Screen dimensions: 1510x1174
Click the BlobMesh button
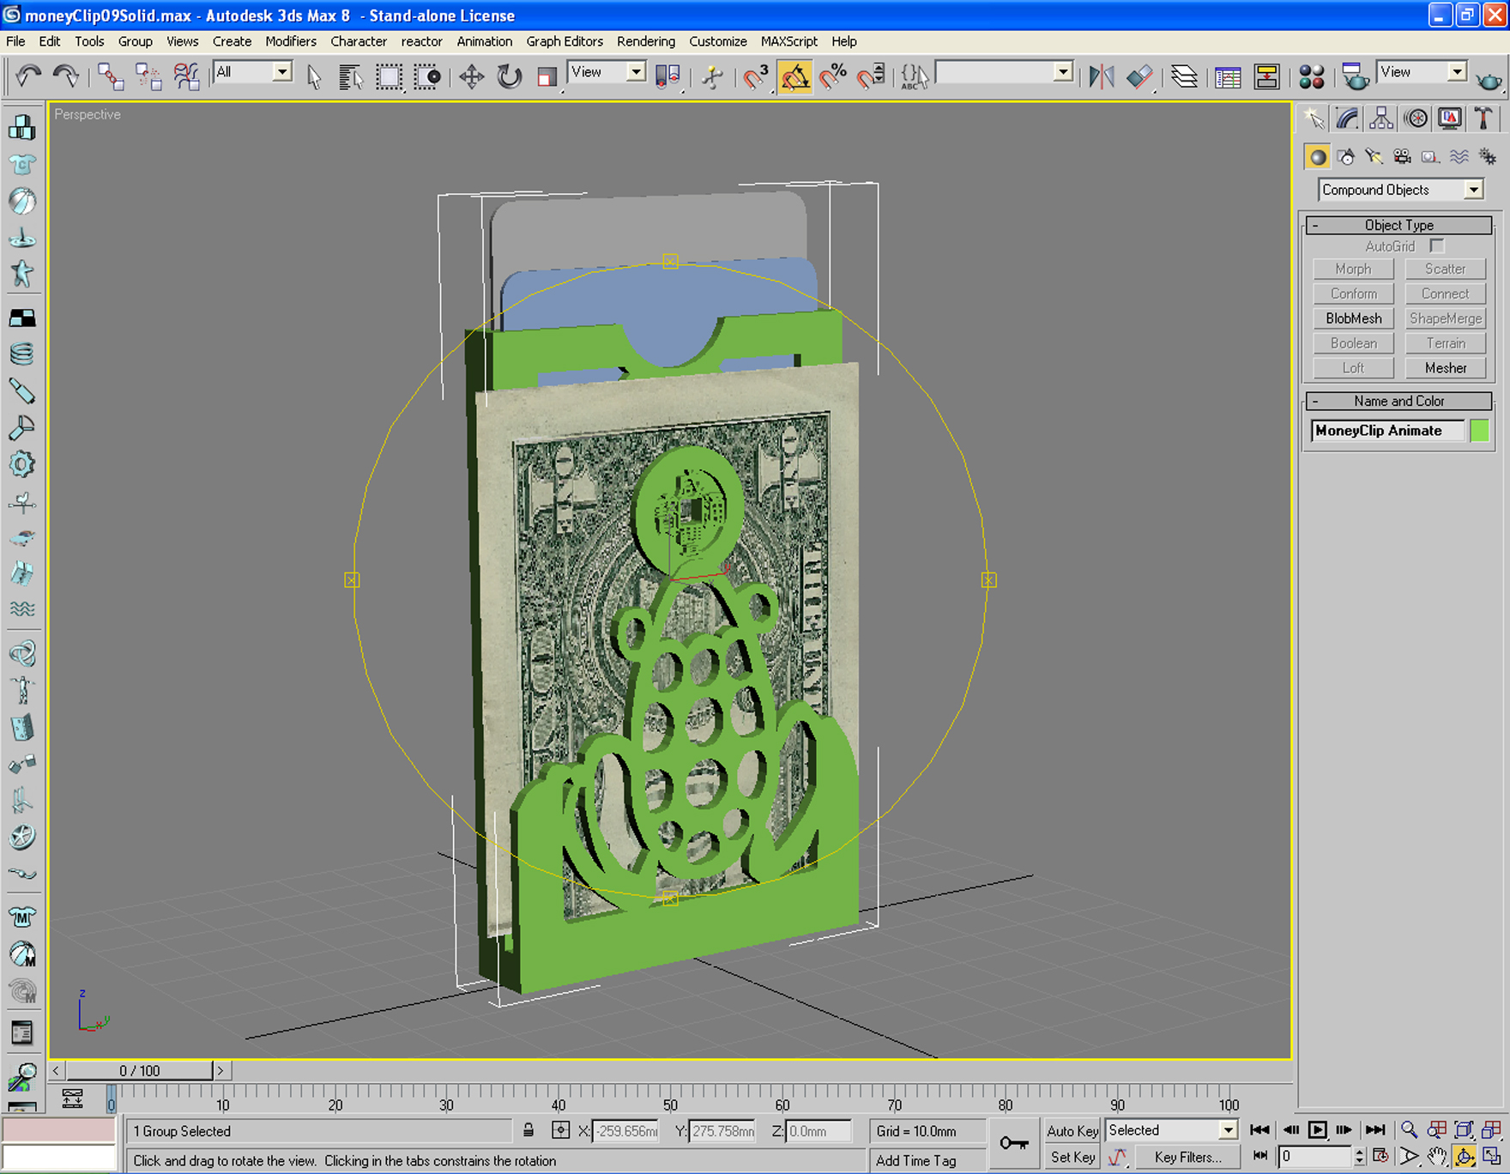1353,318
